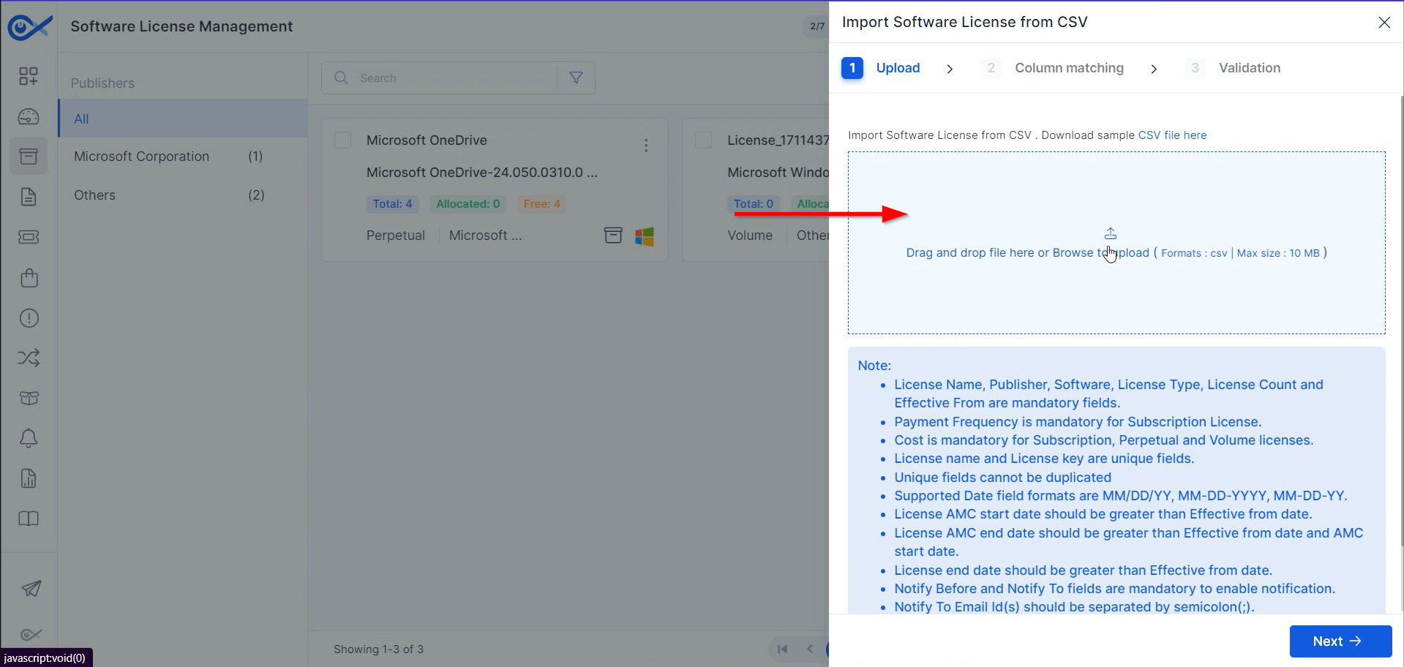Download the sample CSV file here link
The image size is (1404, 667).
click(1172, 135)
